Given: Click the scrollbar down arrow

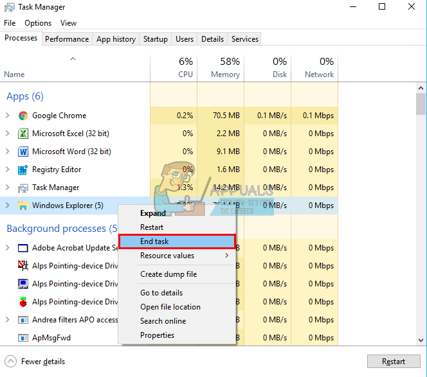Looking at the screenshot, I should click(421, 340).
